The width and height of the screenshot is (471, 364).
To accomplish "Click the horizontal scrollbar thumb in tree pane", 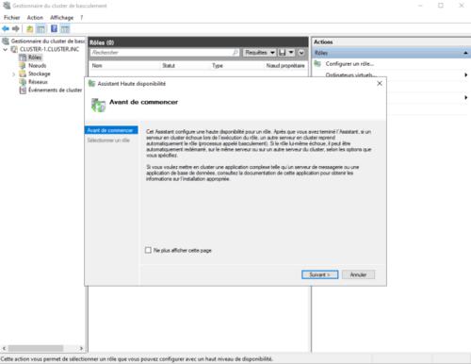I will click(36, 348).
